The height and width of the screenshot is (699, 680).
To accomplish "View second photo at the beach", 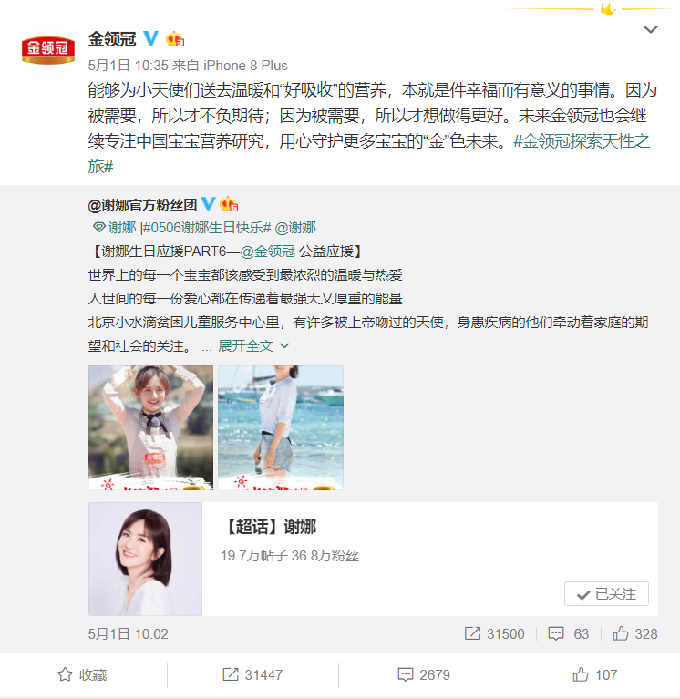I will coord(281,427).
